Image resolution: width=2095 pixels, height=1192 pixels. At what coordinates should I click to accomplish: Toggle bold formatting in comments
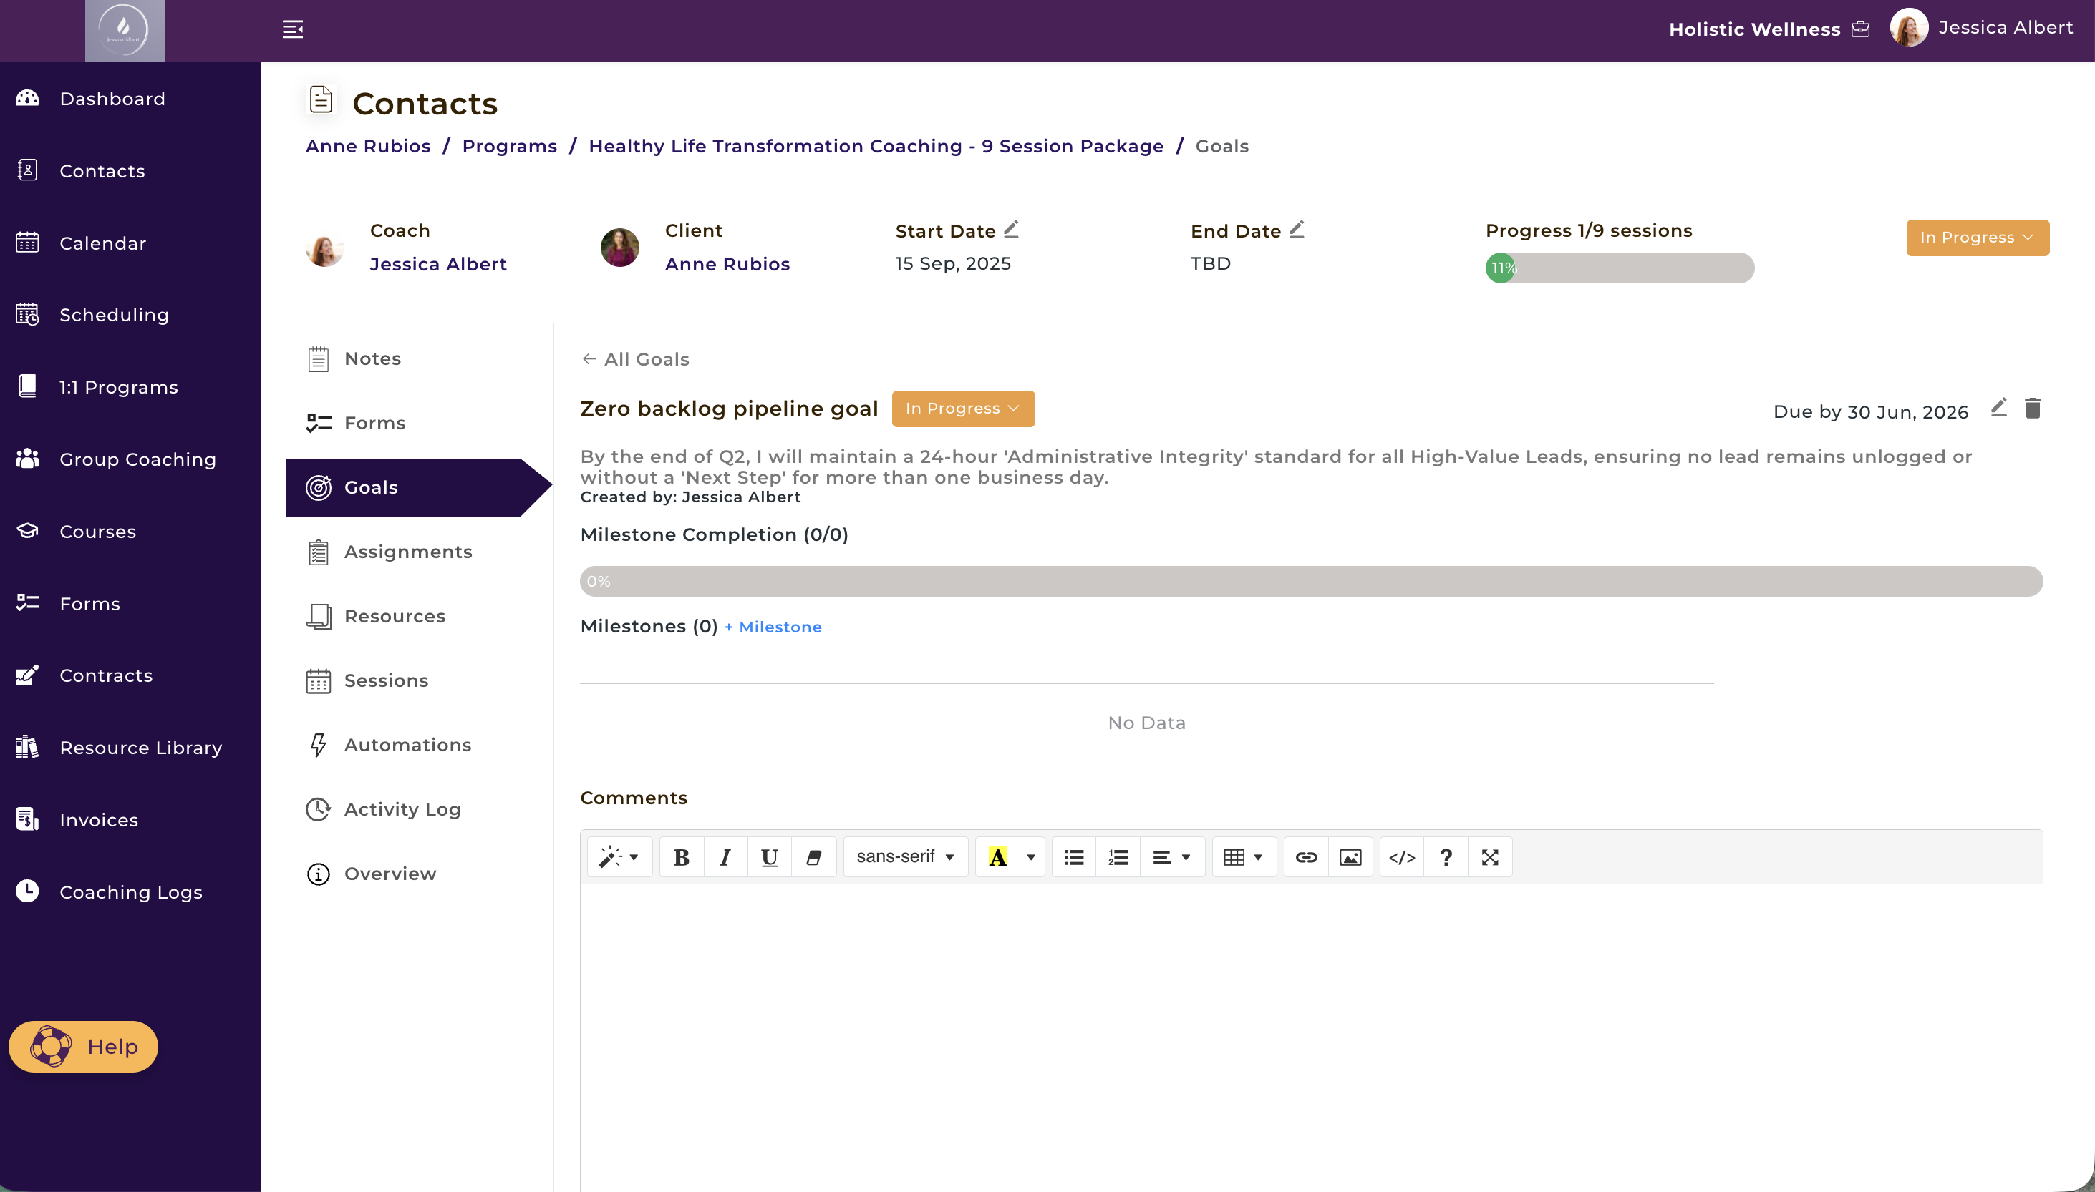point(681,857)
